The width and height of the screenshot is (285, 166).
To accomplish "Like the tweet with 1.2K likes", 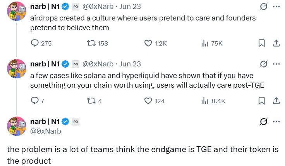I will 148,44.
